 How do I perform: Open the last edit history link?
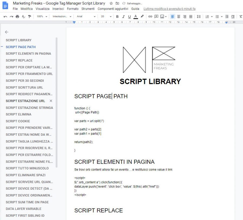(x=169, y=9)
